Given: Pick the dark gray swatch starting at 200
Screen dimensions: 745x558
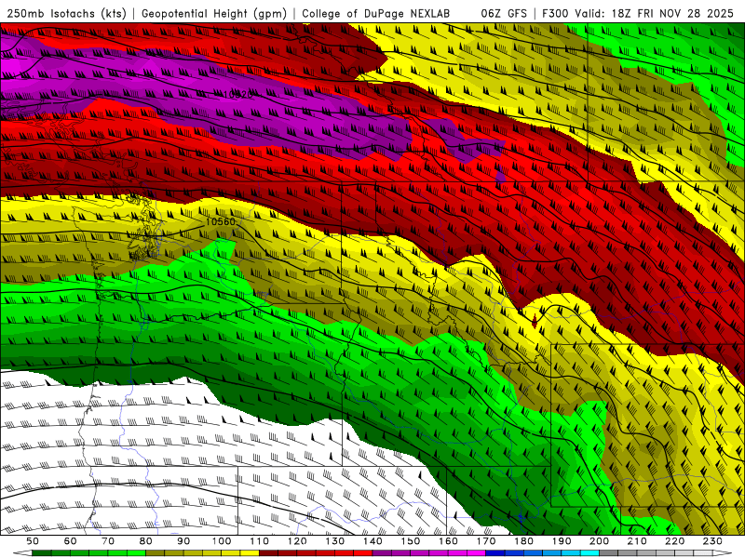Looking at the screenshot, I should (609, 552).
